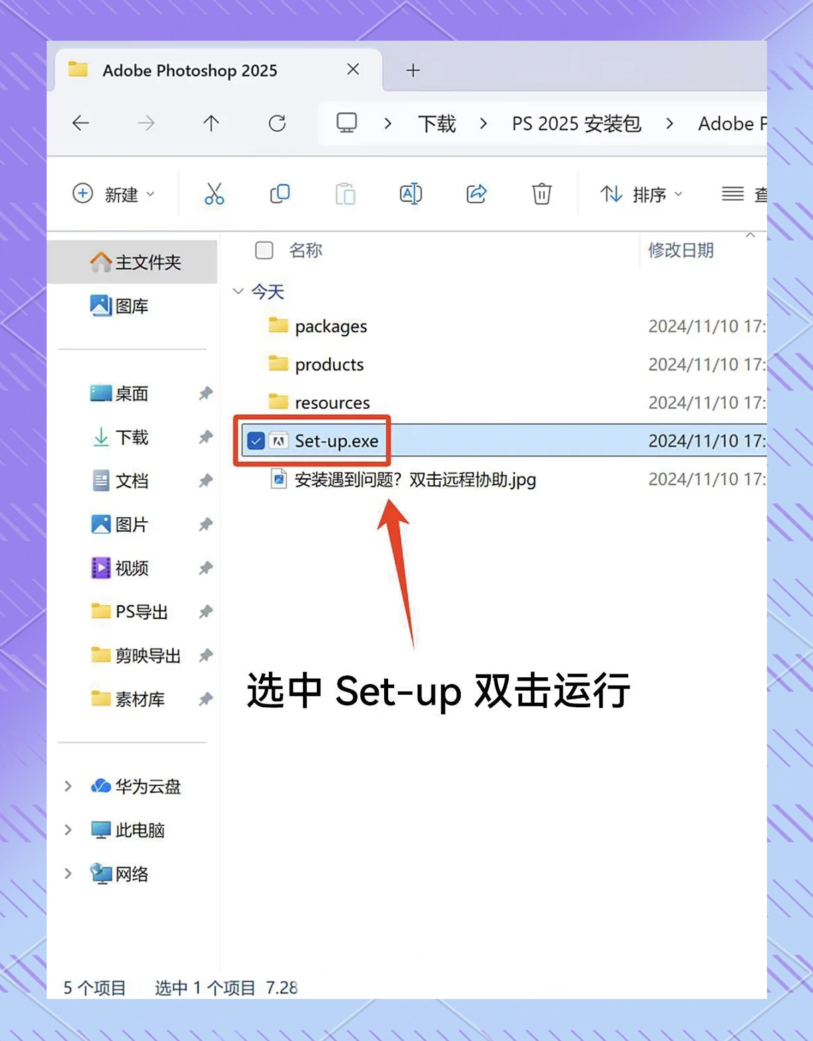The width and height of the screenshot is (813, 1041).
Task: Expand chevron after monitor icon in address bar
Action: pos(387,124)
